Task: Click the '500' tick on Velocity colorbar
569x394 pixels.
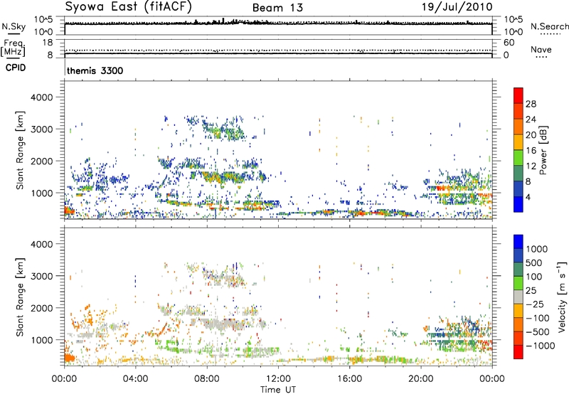Action: (x=534, y=262)
